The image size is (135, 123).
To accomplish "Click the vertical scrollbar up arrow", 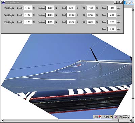I will 133,9.
